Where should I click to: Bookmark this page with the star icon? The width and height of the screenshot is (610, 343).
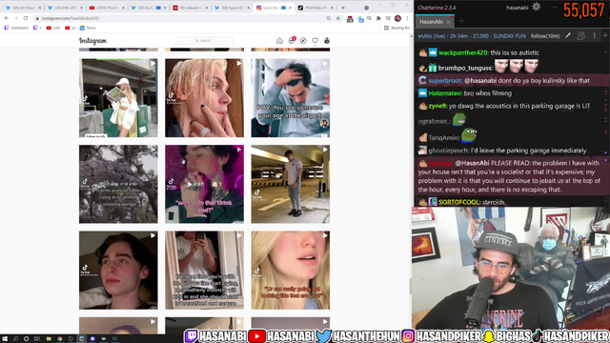click(x=337, y=18)
